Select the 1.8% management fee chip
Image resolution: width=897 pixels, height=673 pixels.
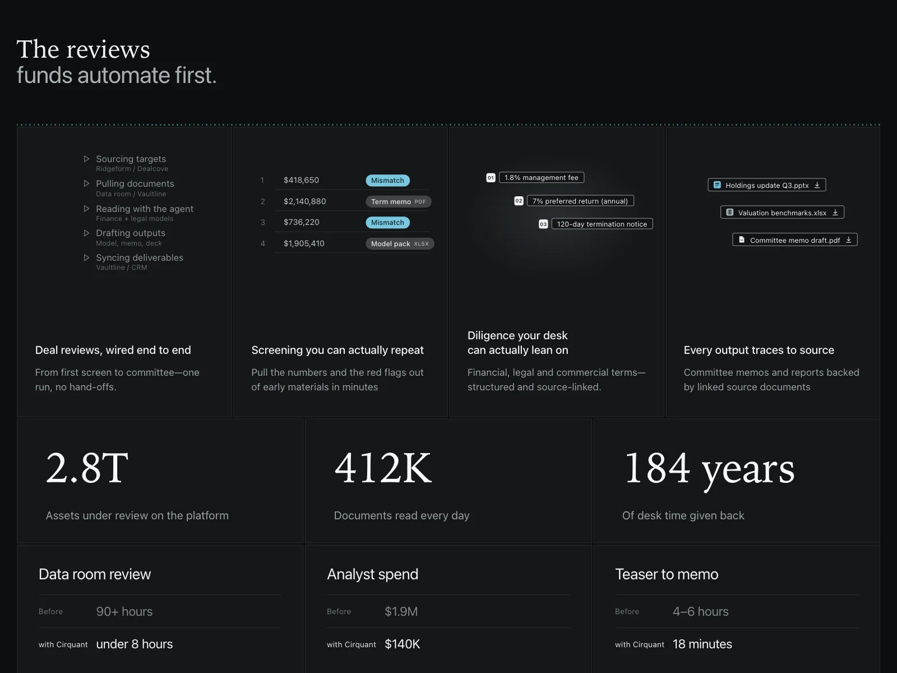pyautogui.click(x=542, y=178)
